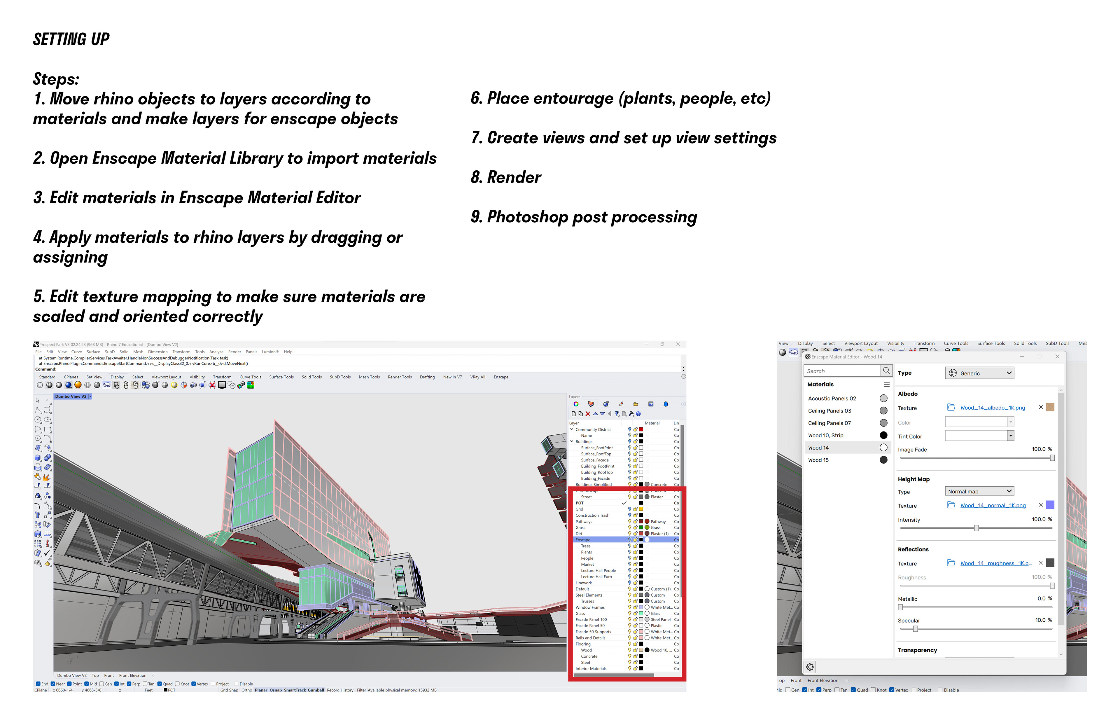
Task: Click the new layer page icon
Action: (574, 414)
